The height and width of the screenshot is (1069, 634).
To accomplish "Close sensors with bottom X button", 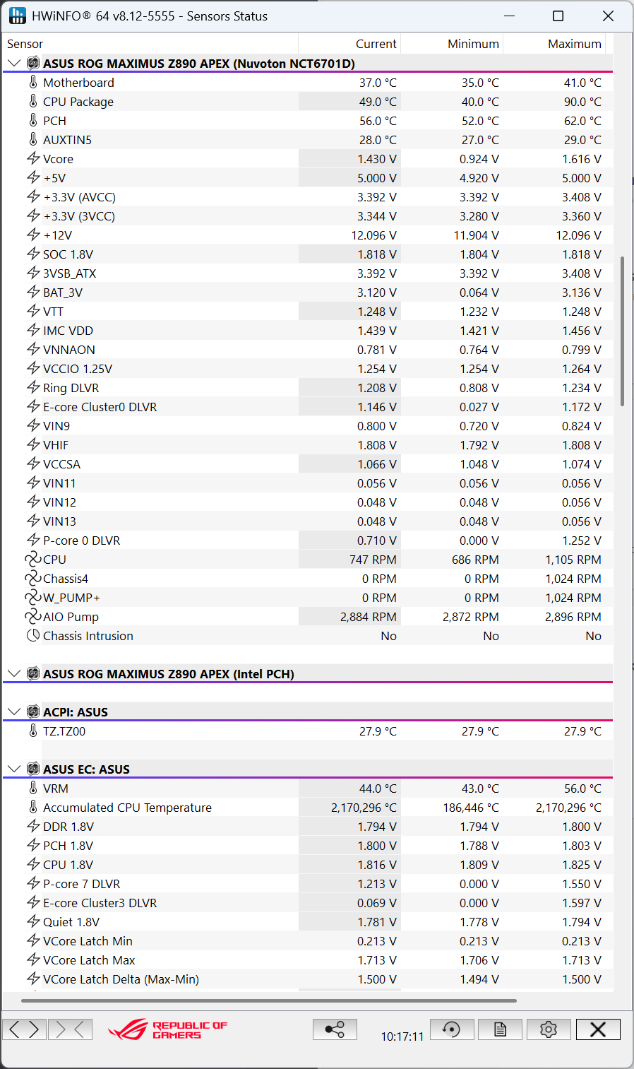I will [598, 1029].
